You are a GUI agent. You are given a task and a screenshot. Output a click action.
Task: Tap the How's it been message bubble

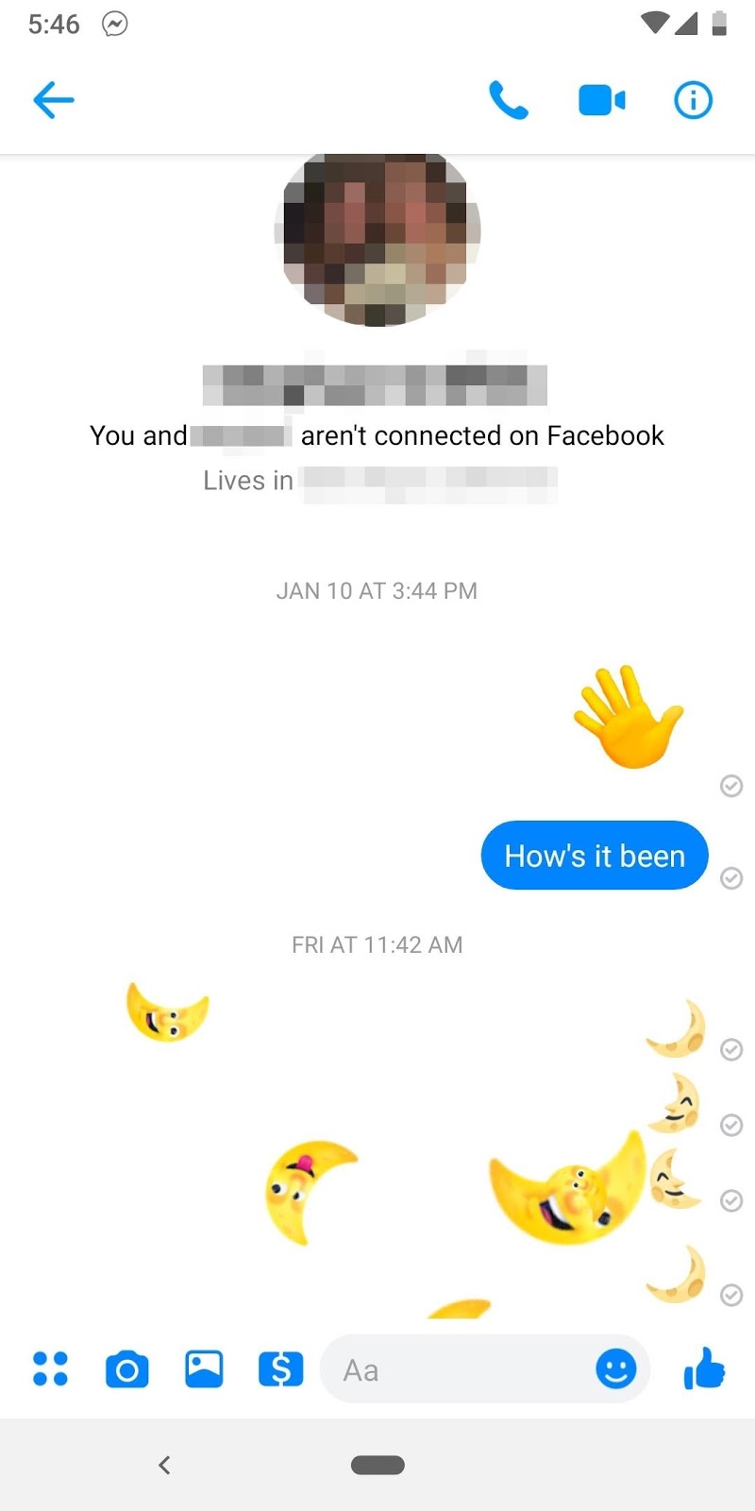click(595, 856)
